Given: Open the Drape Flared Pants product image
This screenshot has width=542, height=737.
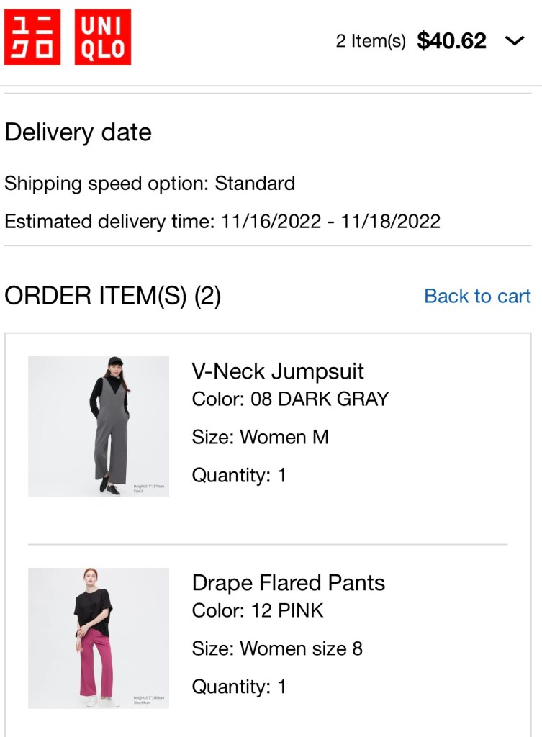Looking at the screenshot, I should pos(99,638).
